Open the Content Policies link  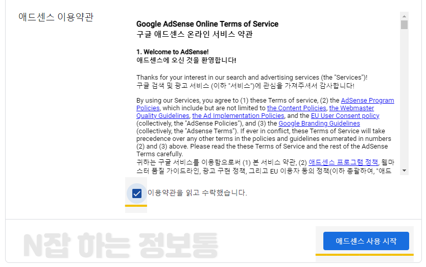296,108
